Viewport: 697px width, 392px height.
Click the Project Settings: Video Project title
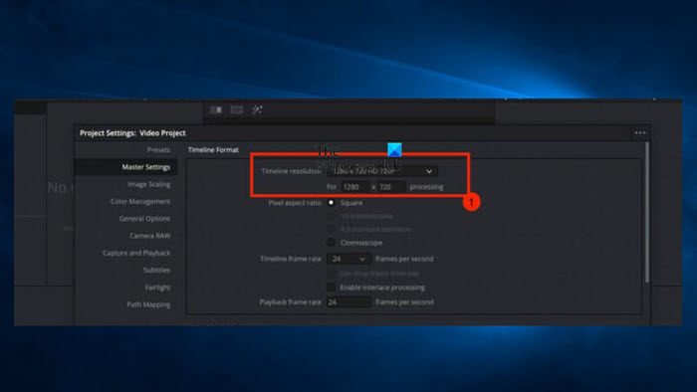pos(132,133)
